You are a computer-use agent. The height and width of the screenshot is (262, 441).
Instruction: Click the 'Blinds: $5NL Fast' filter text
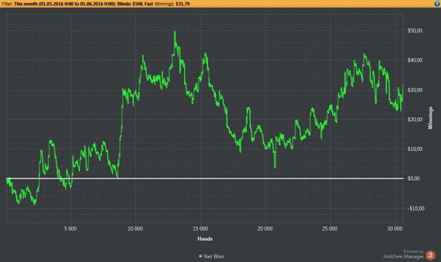coord(135,4)
